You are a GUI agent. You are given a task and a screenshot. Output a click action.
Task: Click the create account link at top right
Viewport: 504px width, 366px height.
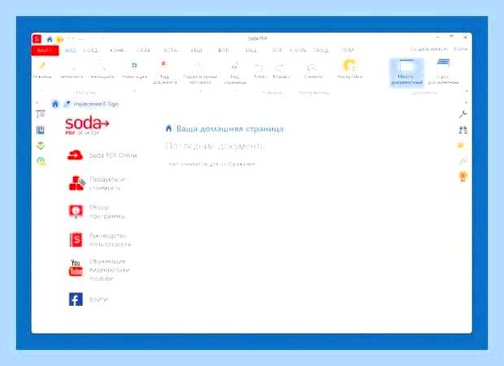pos(429,49)
